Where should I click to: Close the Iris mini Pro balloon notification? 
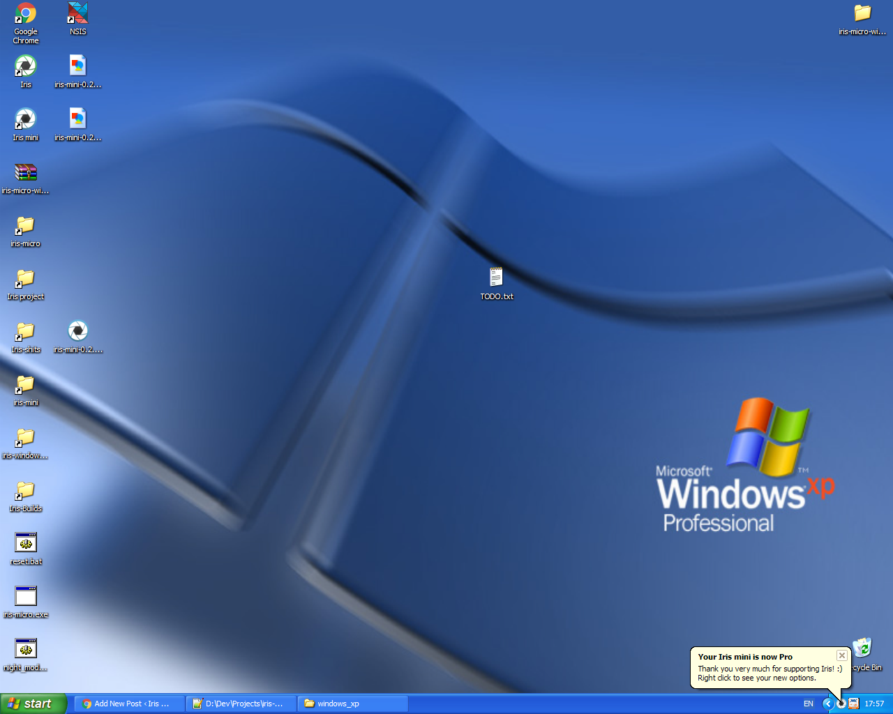coord(842,655)
